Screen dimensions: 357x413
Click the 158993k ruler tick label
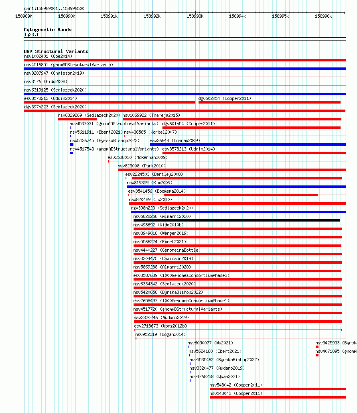click(195, 16)
